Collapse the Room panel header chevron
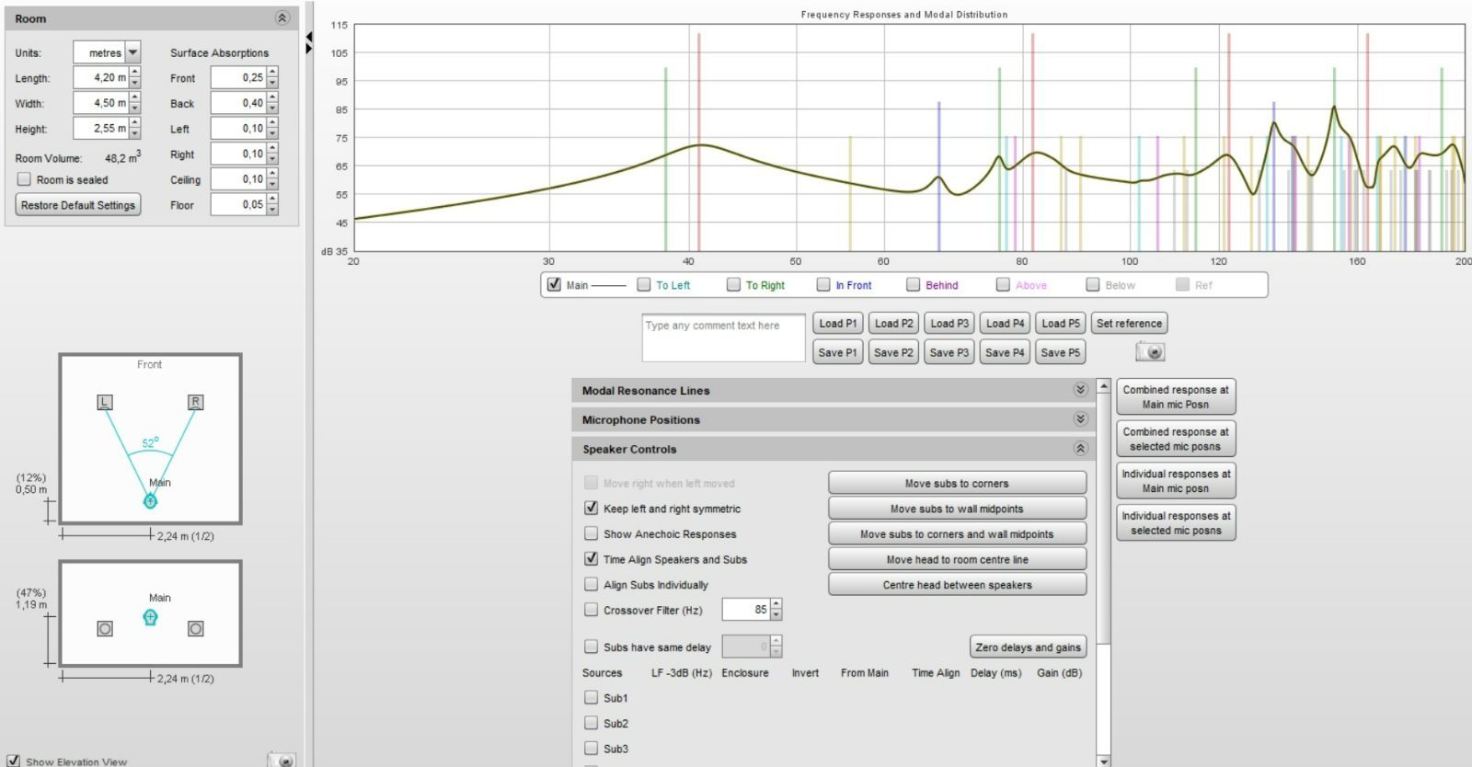The height and width of the screenshot is (767, 1472). click(282, 18)
